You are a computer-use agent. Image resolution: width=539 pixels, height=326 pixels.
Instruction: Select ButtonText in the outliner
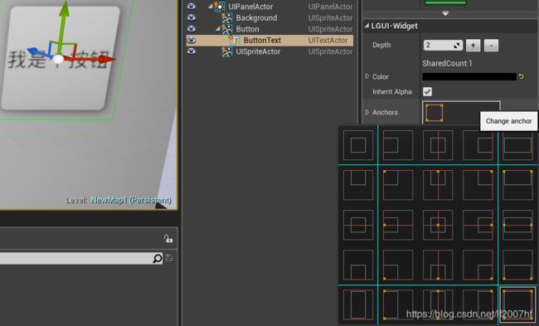point(262,41)
